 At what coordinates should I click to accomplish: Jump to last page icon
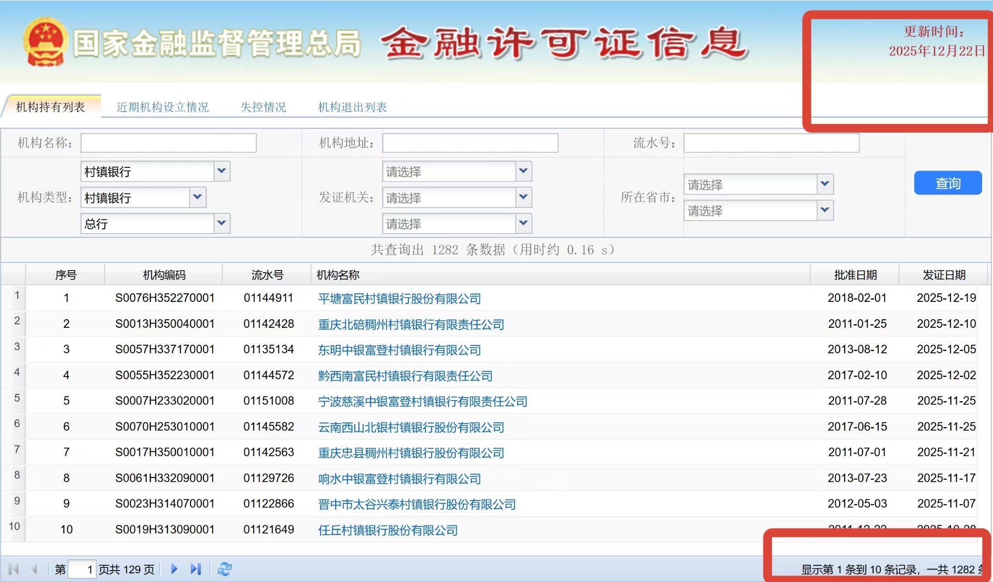point(196,569)
